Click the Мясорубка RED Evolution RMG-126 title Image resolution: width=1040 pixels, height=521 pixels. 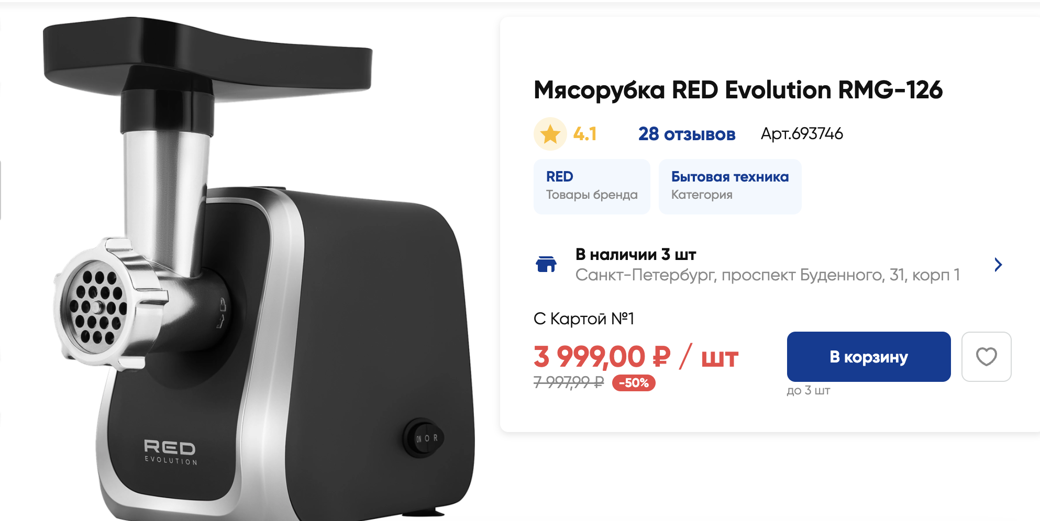(738, 90)
